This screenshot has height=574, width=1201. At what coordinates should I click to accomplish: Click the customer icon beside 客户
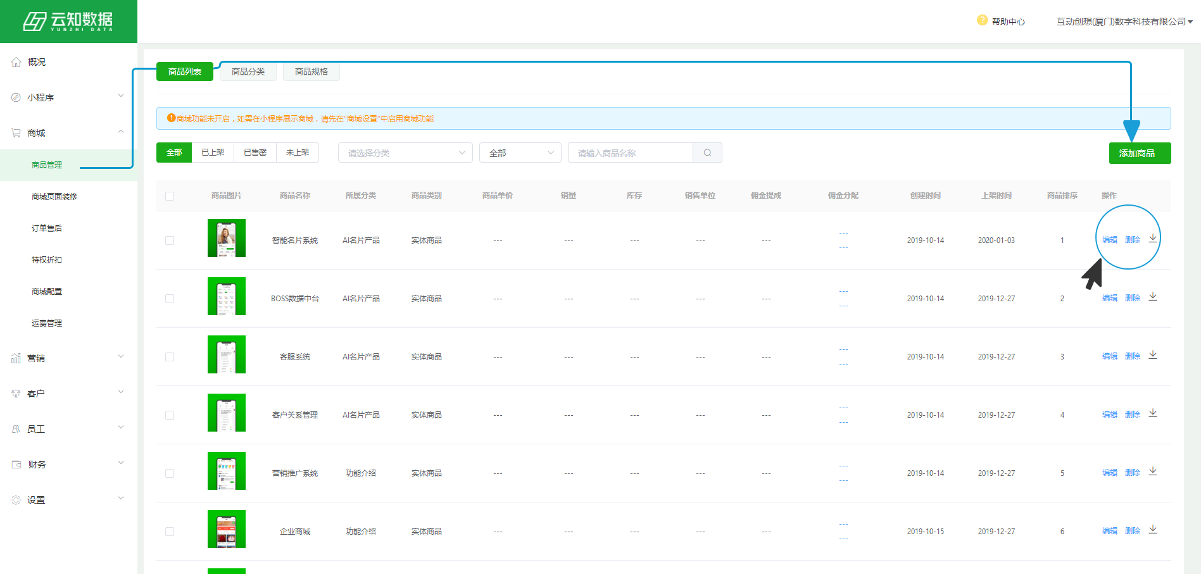(x=16, y=394)
